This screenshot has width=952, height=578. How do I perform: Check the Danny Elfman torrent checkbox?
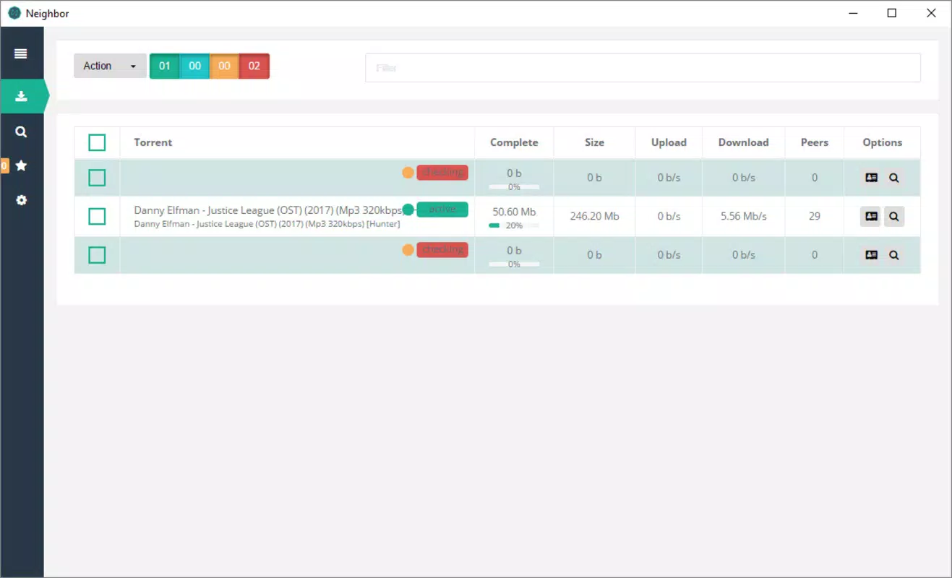click(97, 216)
